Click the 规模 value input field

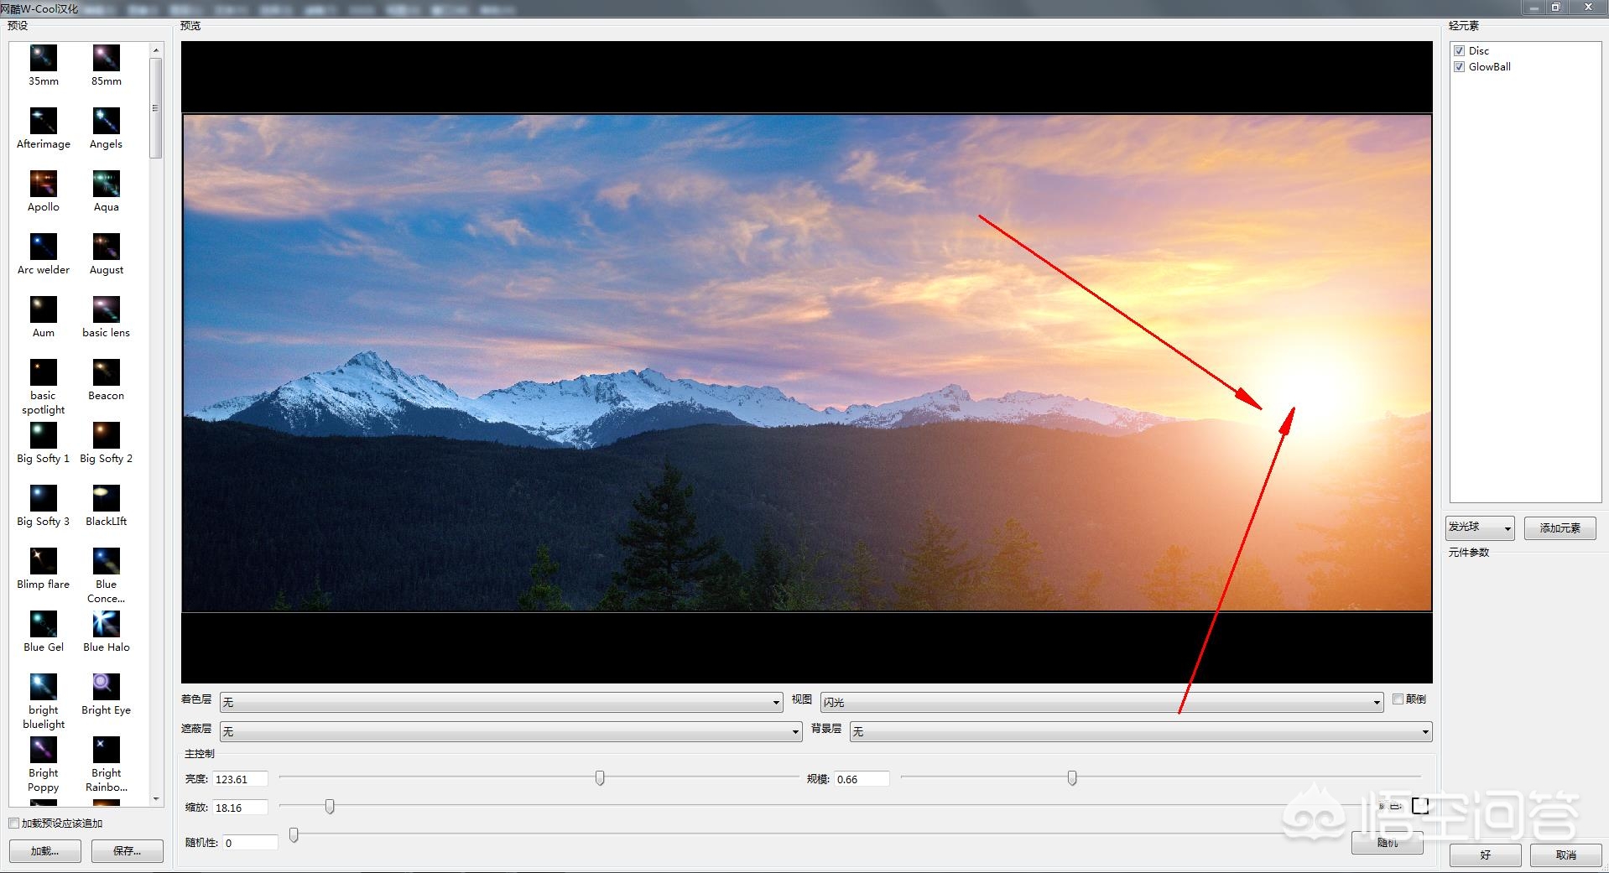862,779
